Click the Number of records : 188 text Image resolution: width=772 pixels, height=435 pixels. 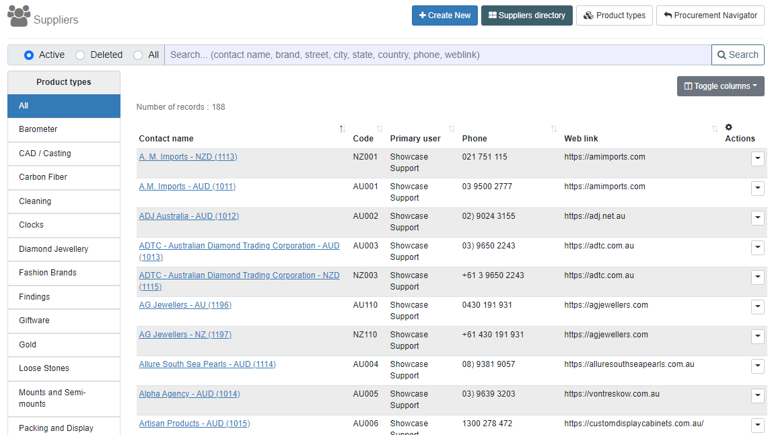point(180,107)
